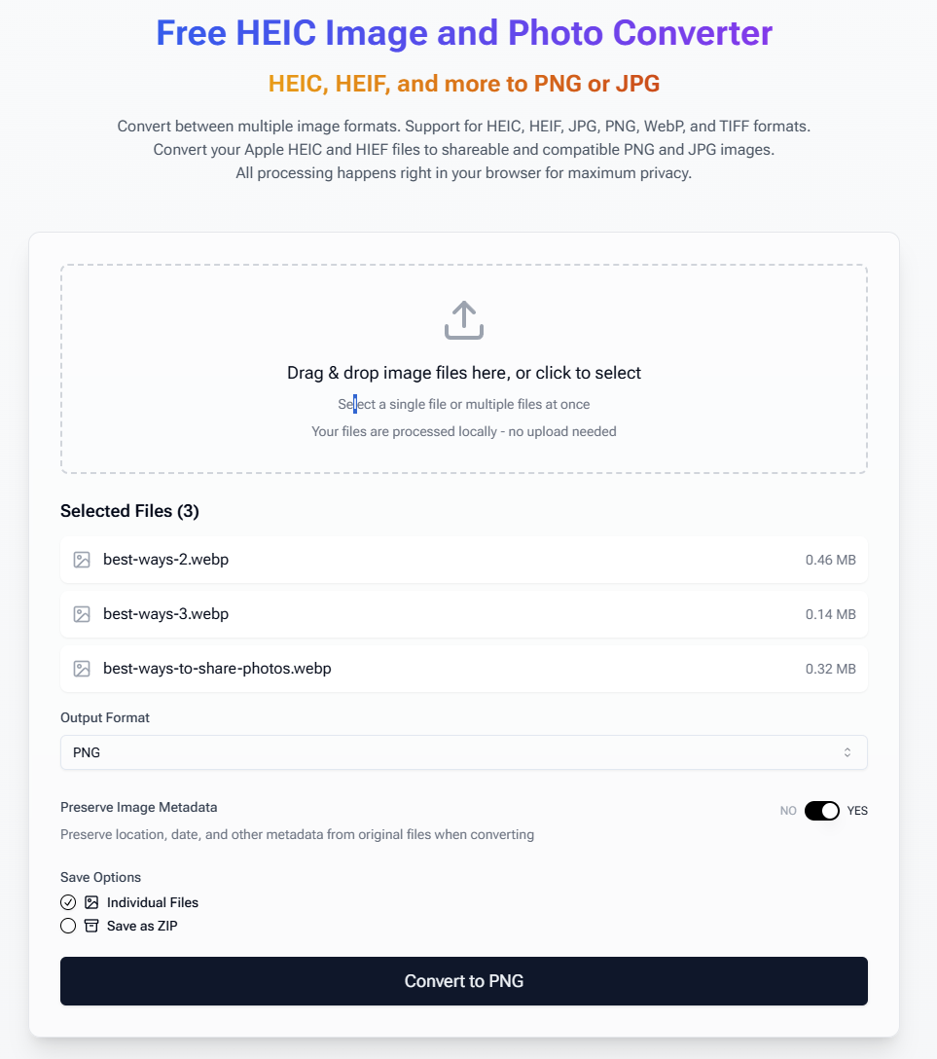This screenshot has height=1059, width=937.
Task: Click the best-ways-2.webp file row
Action: pos(464,560)
